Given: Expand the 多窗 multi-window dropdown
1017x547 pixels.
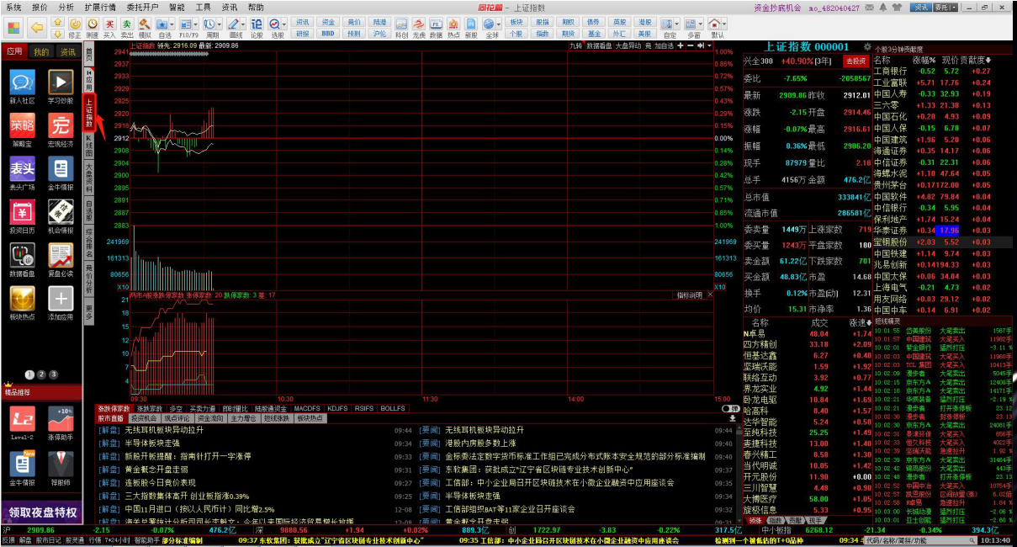Looking at the screenshot, I should point(702,24).
